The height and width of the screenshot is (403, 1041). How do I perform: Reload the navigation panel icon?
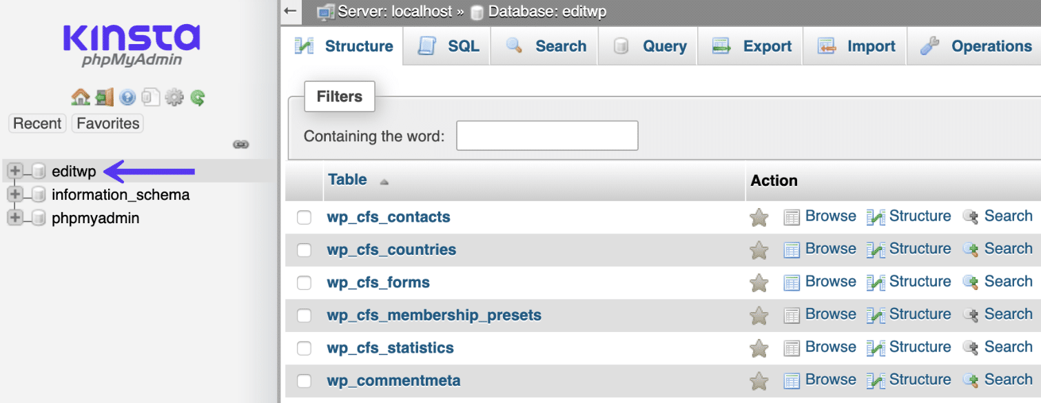click(x=197, y=96)
